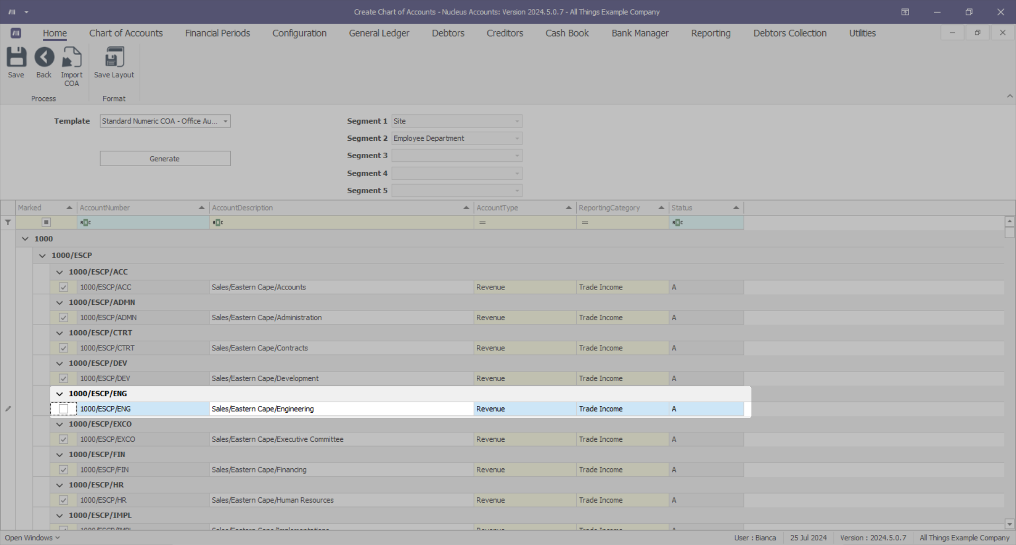This screenshot has width=1016, height=545.
Task: Uncheck the 1000/ESCP/HR Marked checkbox
Action: [63, 500]
